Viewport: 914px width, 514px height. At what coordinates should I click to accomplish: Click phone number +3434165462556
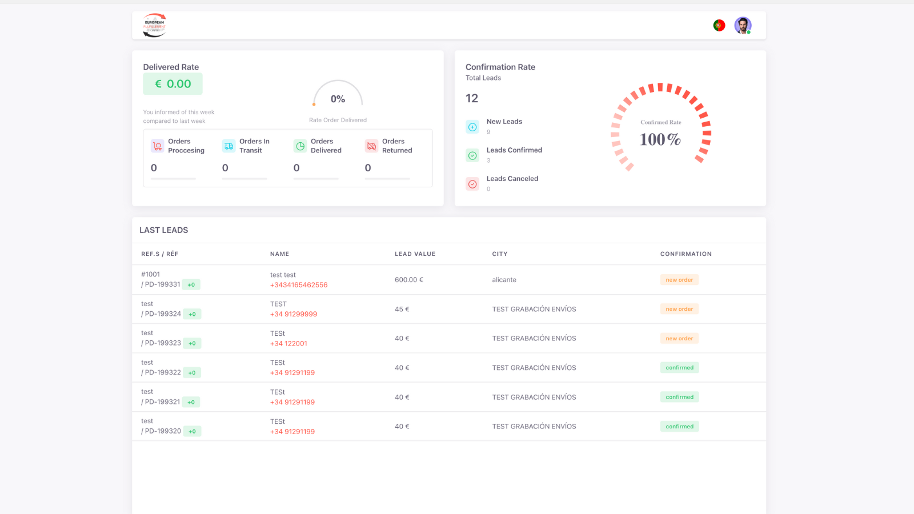299,285
